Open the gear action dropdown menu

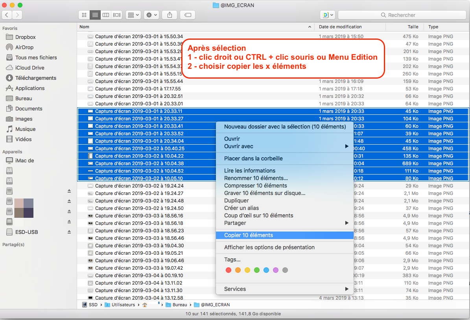[151, 15]
